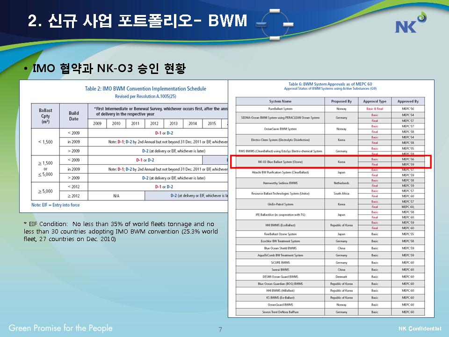Click the 'KS BWMS (En-Ballast)' row name
The height and width of the screenshot is (337, 449).
click(280, 298)
